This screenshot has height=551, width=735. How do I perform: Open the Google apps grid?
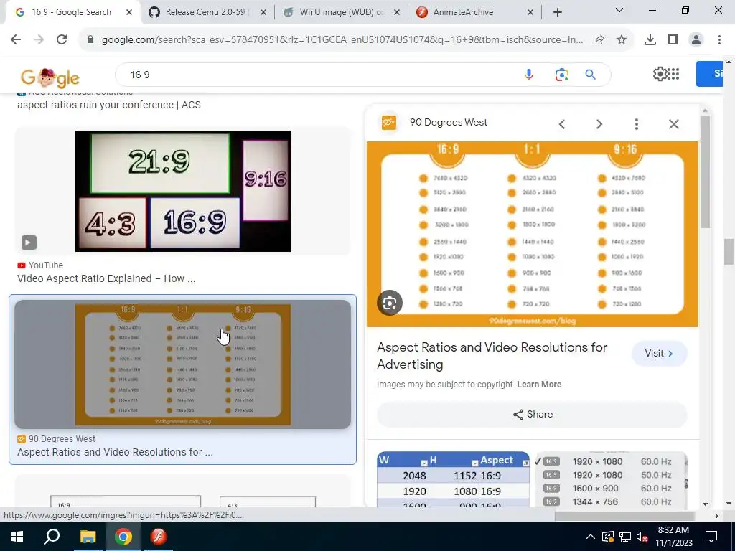tap(673, 74)
